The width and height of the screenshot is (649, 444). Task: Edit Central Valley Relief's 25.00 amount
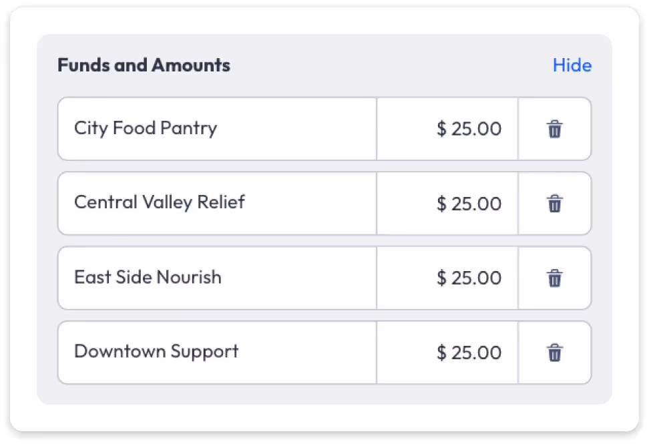[x=476, y=204]
